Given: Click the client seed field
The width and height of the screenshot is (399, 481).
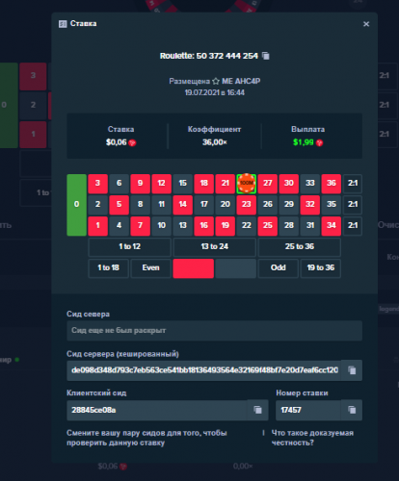Looking at the screenshot, I should pyautogui.click(x=157, y=410).
